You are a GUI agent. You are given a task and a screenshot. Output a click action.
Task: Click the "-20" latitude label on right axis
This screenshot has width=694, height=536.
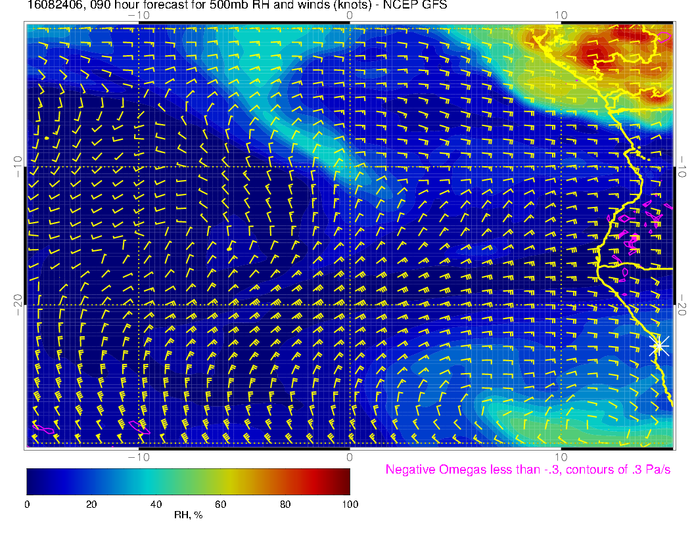(x=682, y=305)
